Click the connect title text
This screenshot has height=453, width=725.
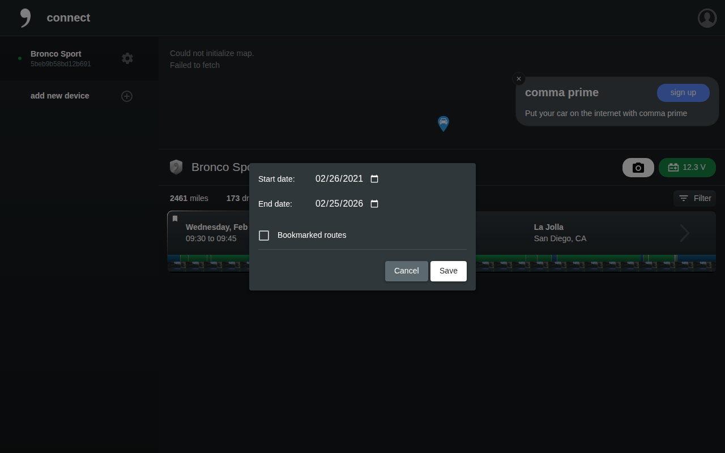pyautogui.click(x=69, y=18)
